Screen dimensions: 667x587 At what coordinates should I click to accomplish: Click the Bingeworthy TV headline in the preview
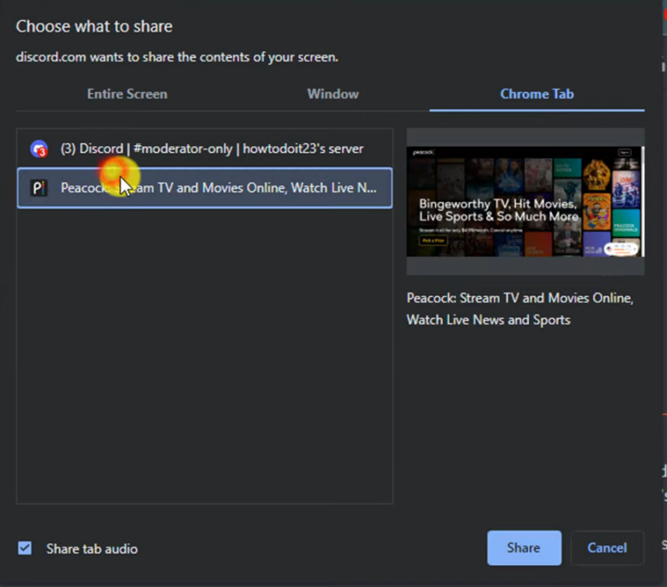[498, 208]
